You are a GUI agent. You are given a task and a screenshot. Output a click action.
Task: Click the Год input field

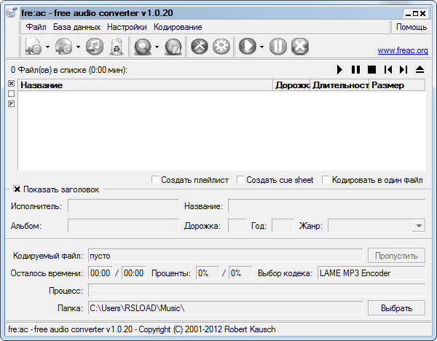click(x=283, y=226)
